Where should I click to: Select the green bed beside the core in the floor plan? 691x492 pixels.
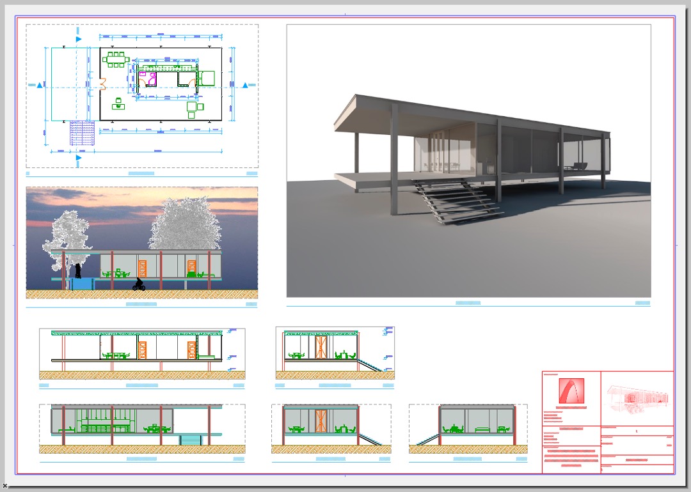click(206, 79)
